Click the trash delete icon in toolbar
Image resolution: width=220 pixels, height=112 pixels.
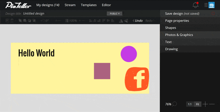pos(12,21)
